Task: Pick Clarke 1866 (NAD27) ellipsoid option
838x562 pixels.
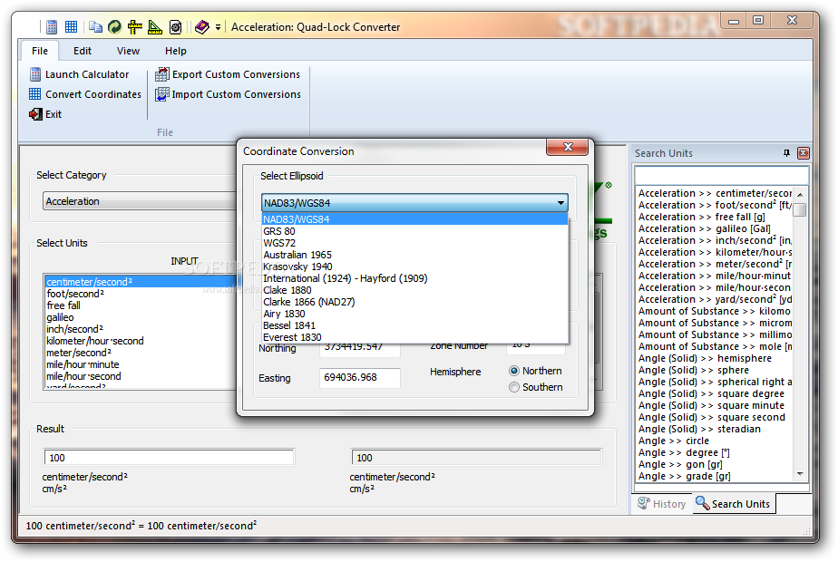Action: tap(414, 302)
